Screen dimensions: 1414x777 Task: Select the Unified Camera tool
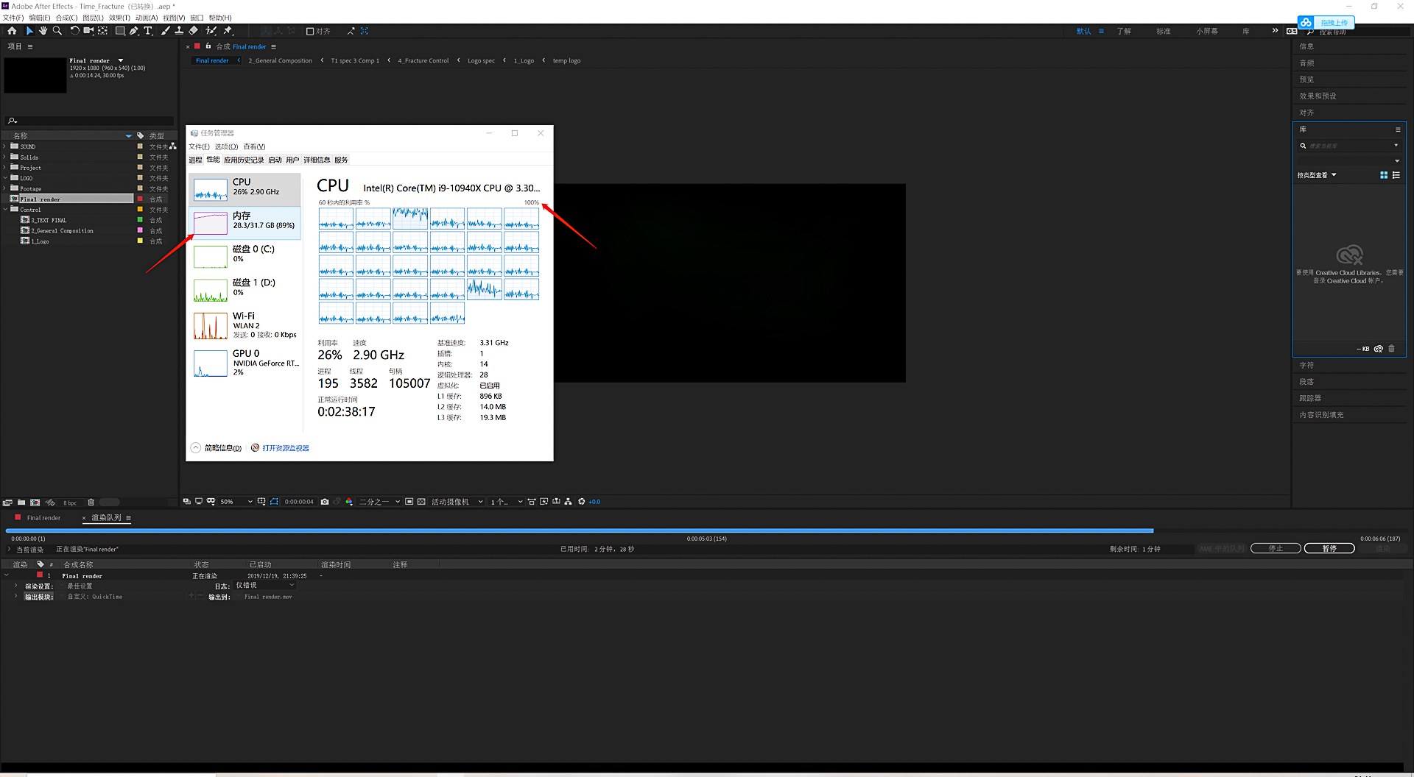(x=89, y=31)
